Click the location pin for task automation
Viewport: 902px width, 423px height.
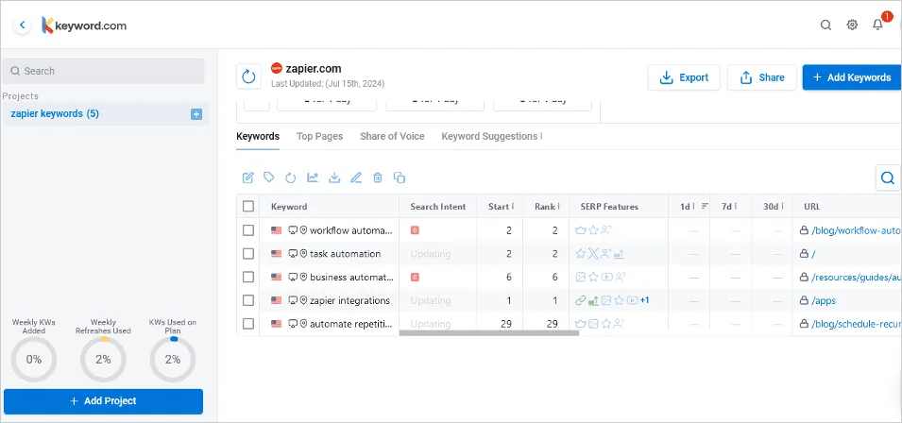[303, 253]
